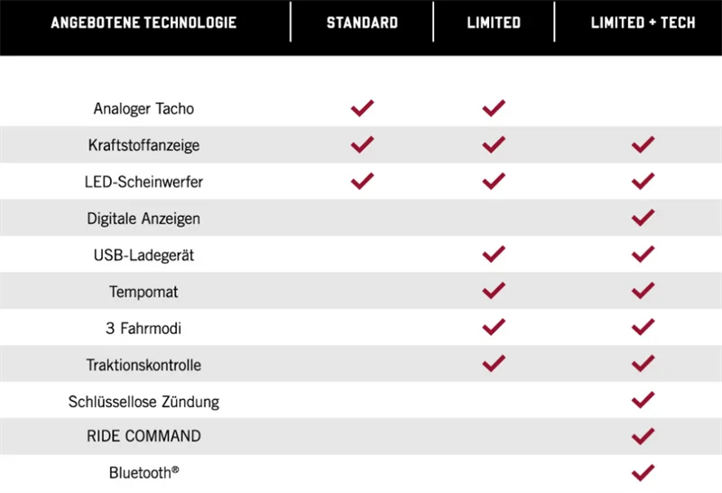
Task: Click the Limited checkmark for Traktionskontrolle
Action: click(x=494, y=364)
